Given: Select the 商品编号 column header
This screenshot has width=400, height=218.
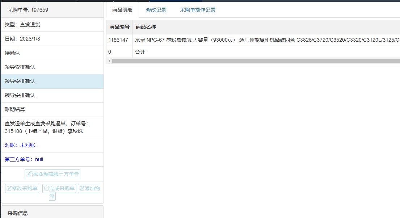Looking at the screenshot, I should 119,27.
